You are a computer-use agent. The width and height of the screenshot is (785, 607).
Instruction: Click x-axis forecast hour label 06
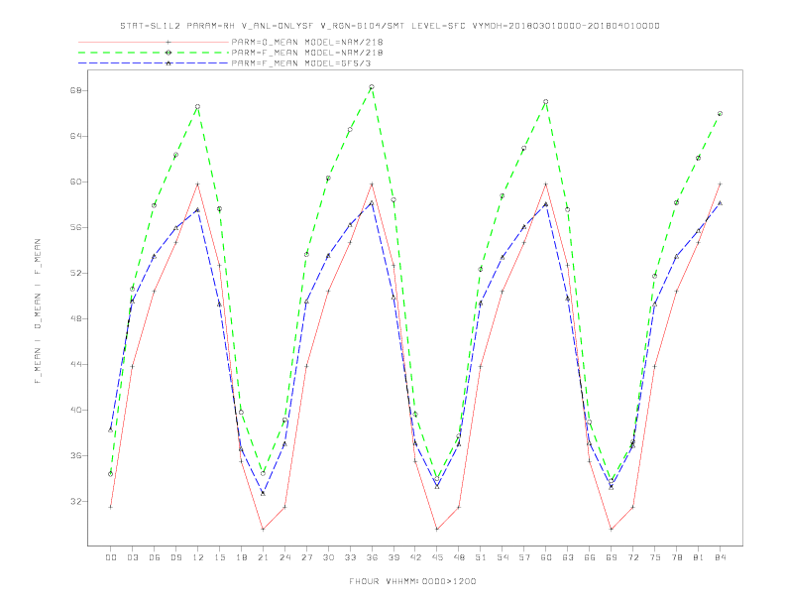click(155, 557)
